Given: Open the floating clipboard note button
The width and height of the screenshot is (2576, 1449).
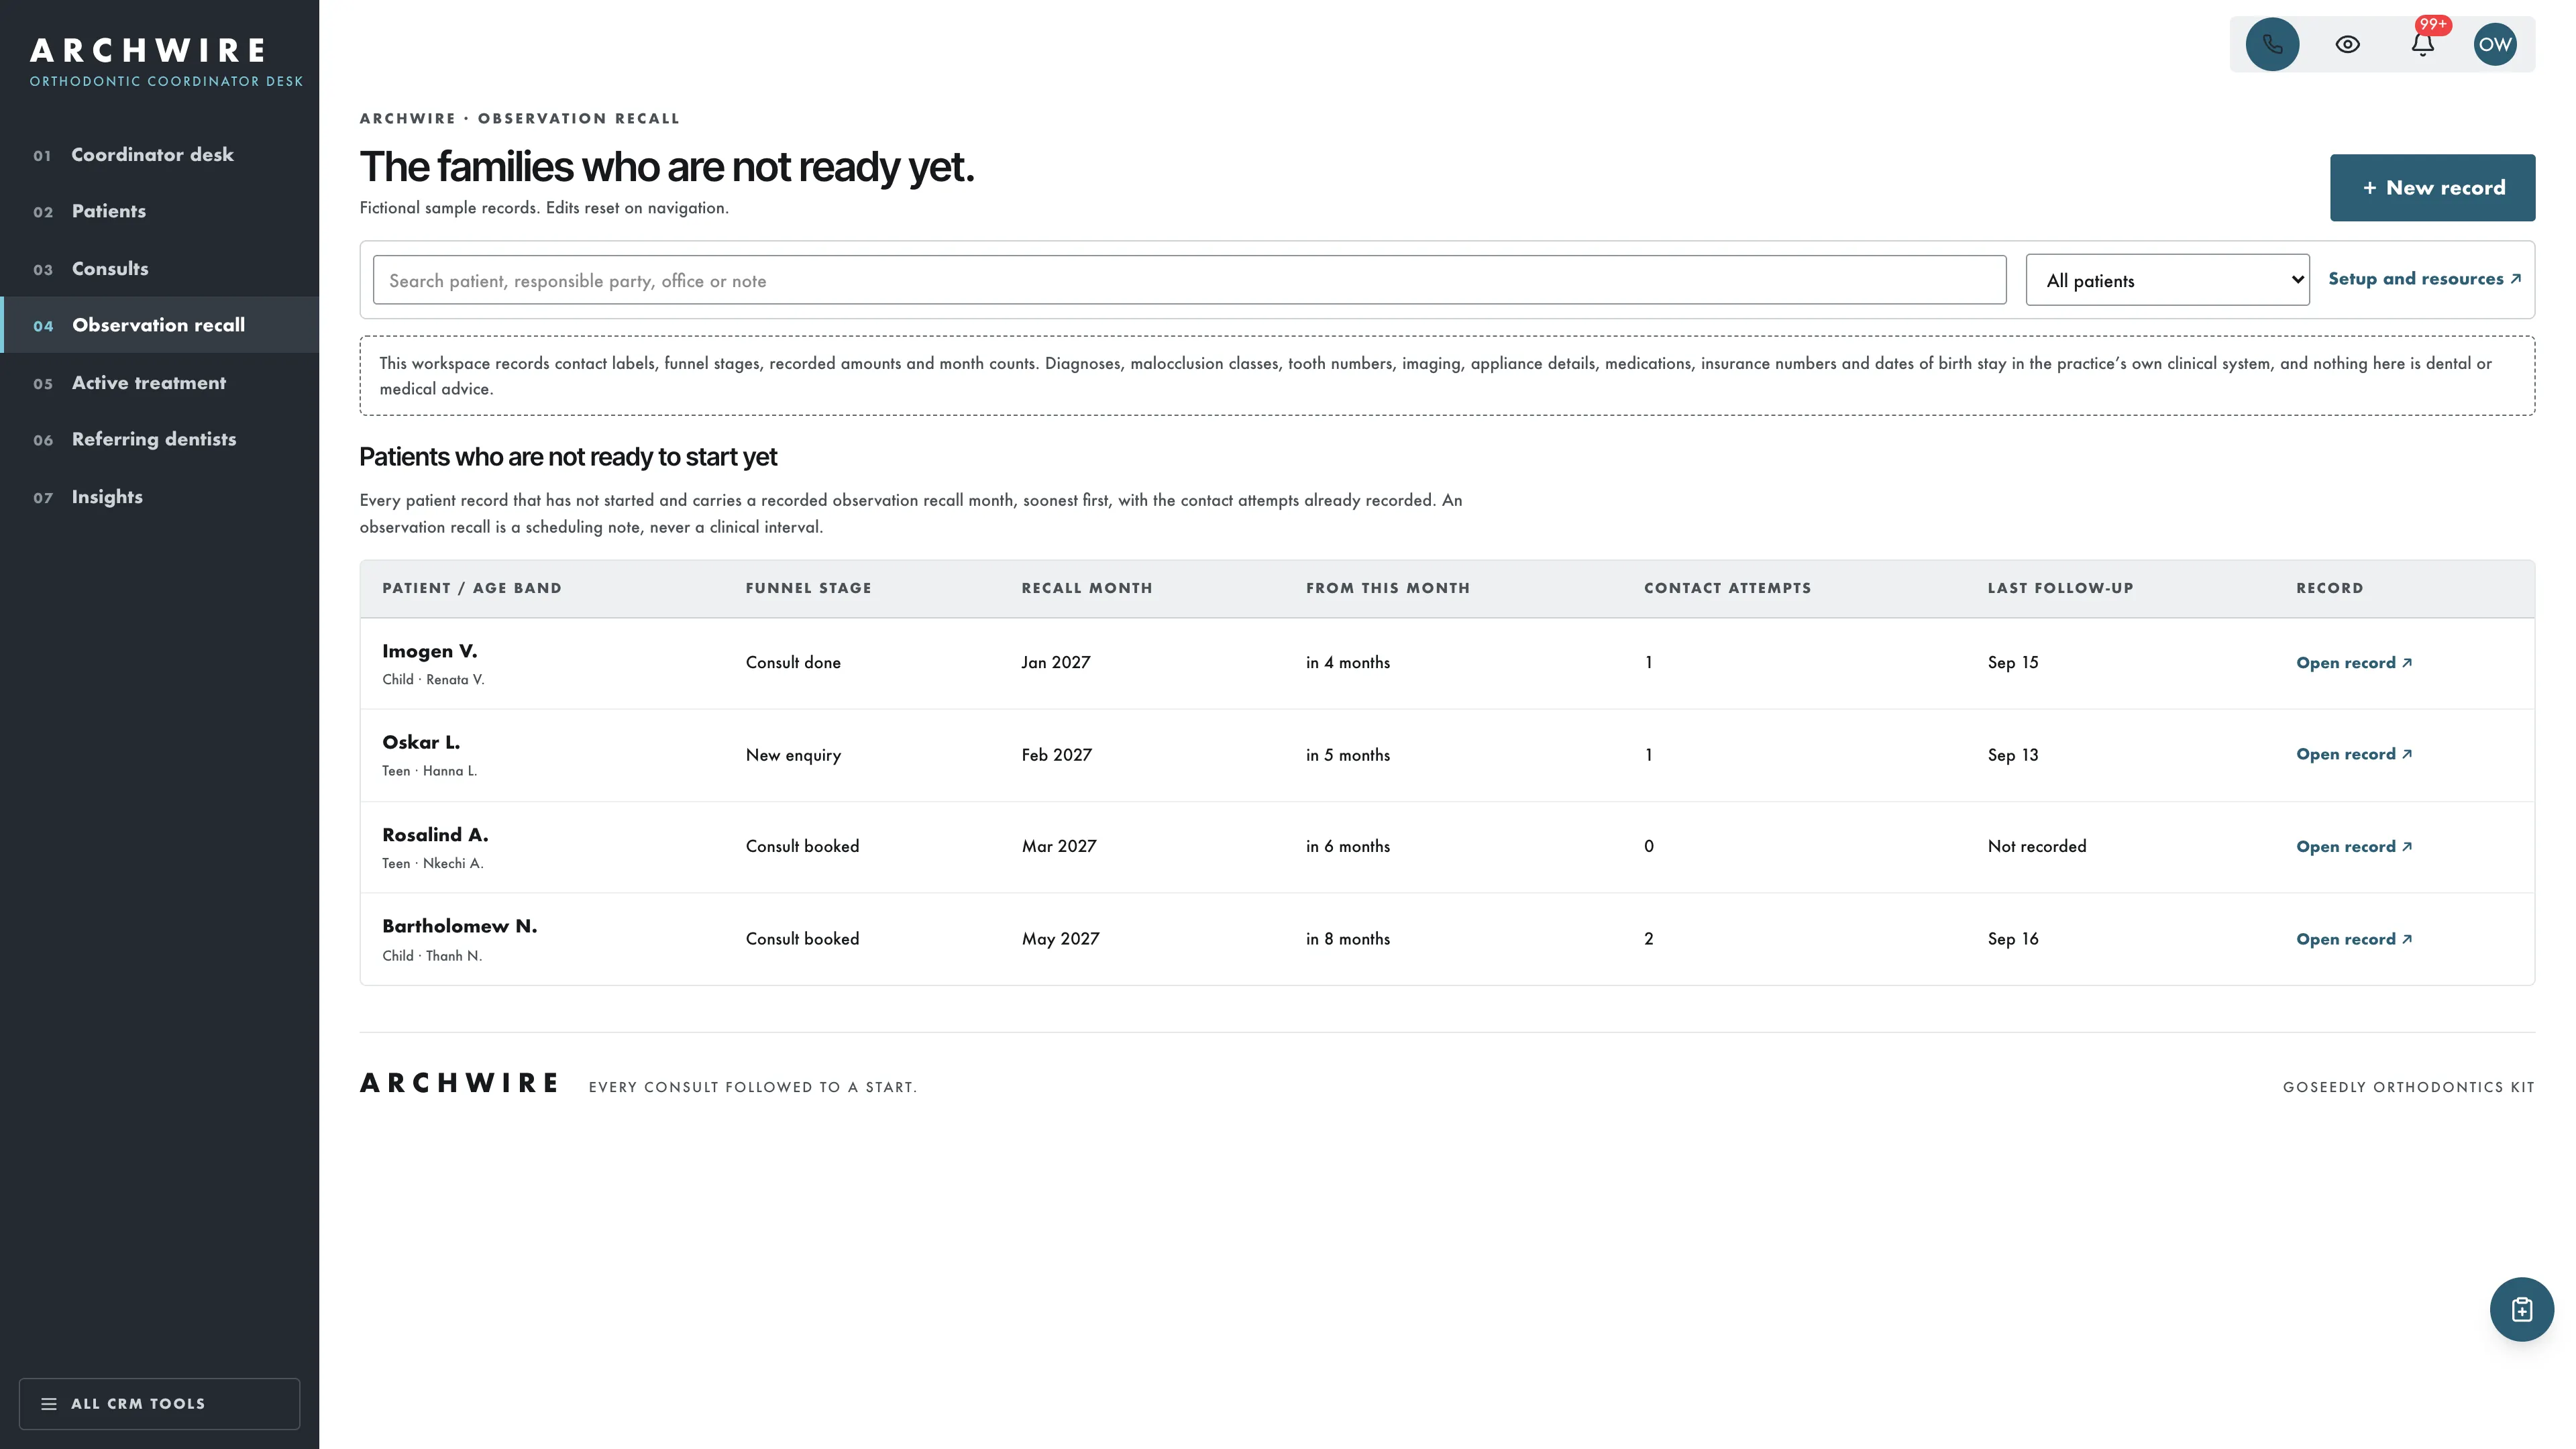Looking at the screenshot, I should point(2521,1309).
